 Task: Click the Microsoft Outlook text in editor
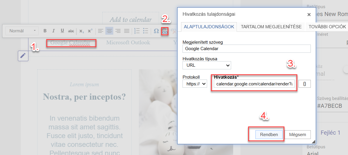128,43
